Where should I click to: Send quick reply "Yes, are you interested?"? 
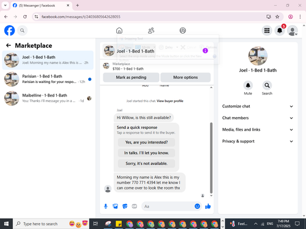click(146, 142)
